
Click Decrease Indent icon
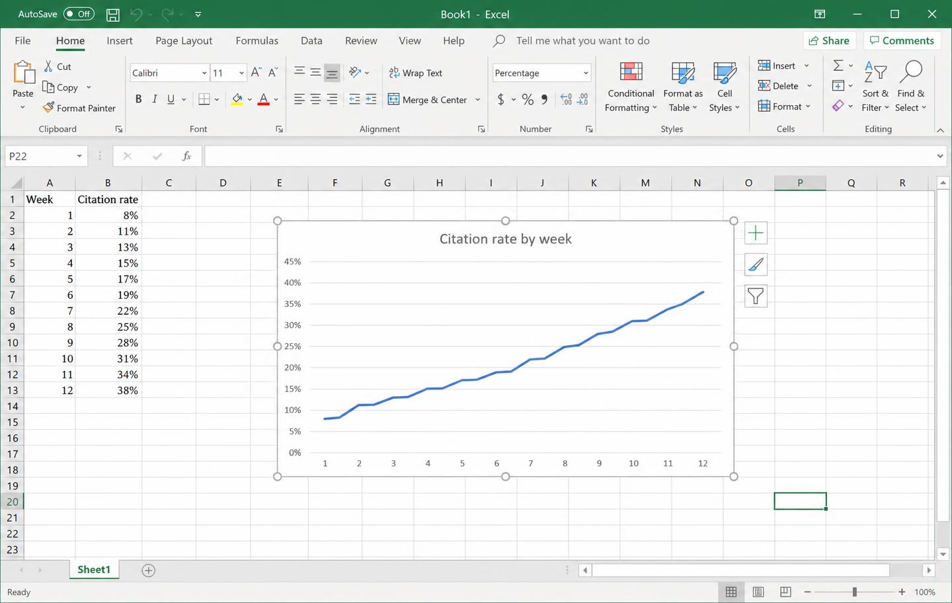point(354,99)
